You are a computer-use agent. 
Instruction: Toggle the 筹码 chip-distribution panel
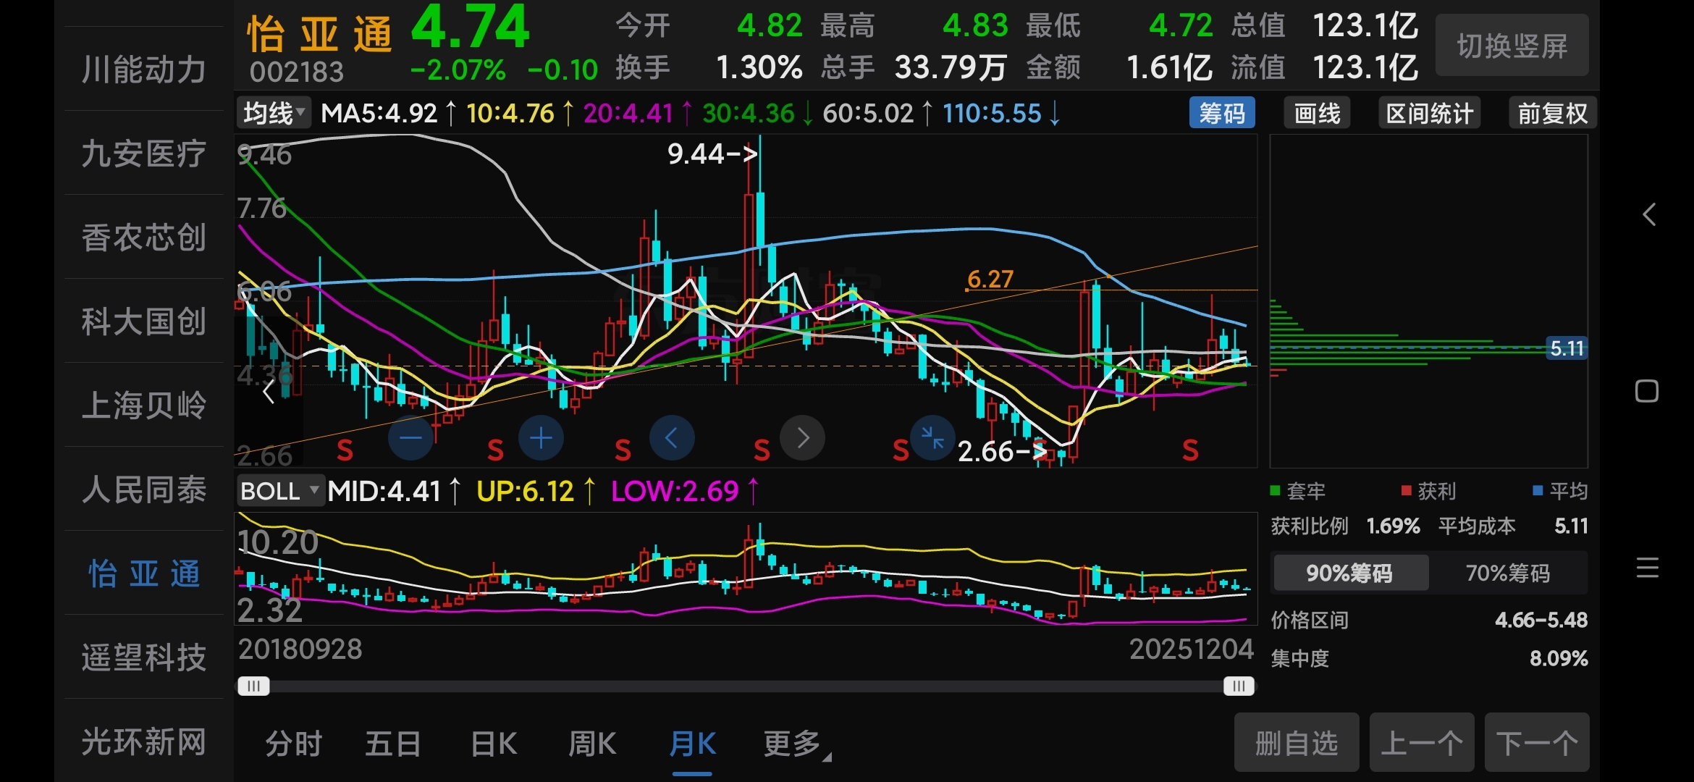point(1221,114)
